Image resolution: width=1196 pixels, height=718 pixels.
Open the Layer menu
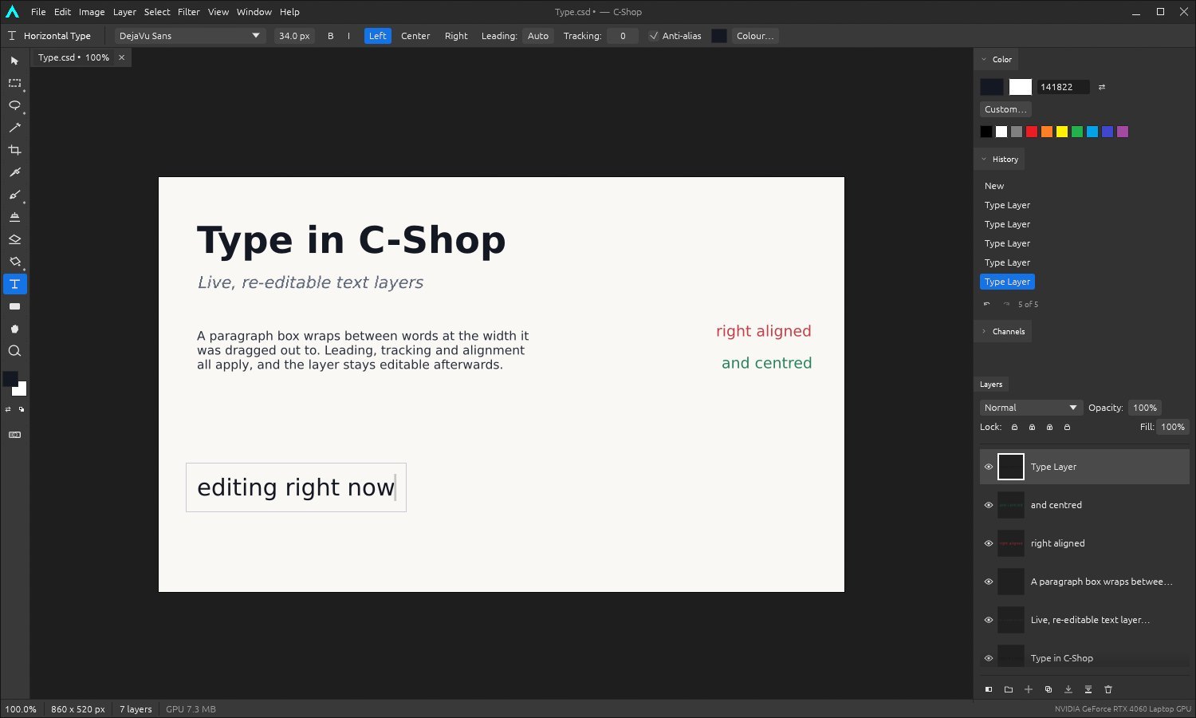tap(124, 12)
